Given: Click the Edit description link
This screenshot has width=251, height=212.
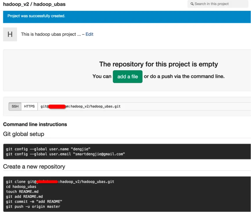Looking at the screenshot, I should [89, 34].
